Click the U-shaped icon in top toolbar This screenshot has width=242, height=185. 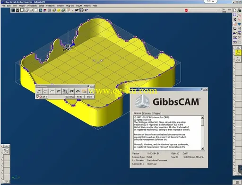point(22,10)
